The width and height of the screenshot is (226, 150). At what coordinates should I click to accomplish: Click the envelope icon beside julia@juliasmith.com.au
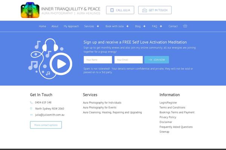coord(31,115)
